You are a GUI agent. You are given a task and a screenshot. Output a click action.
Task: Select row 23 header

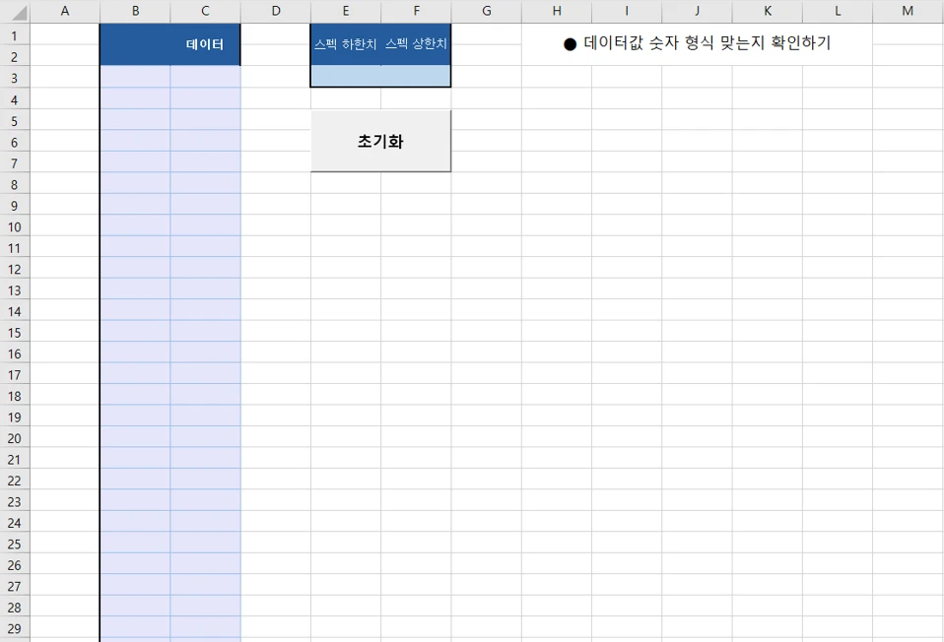pyautogui.click(x=15, y=500)
